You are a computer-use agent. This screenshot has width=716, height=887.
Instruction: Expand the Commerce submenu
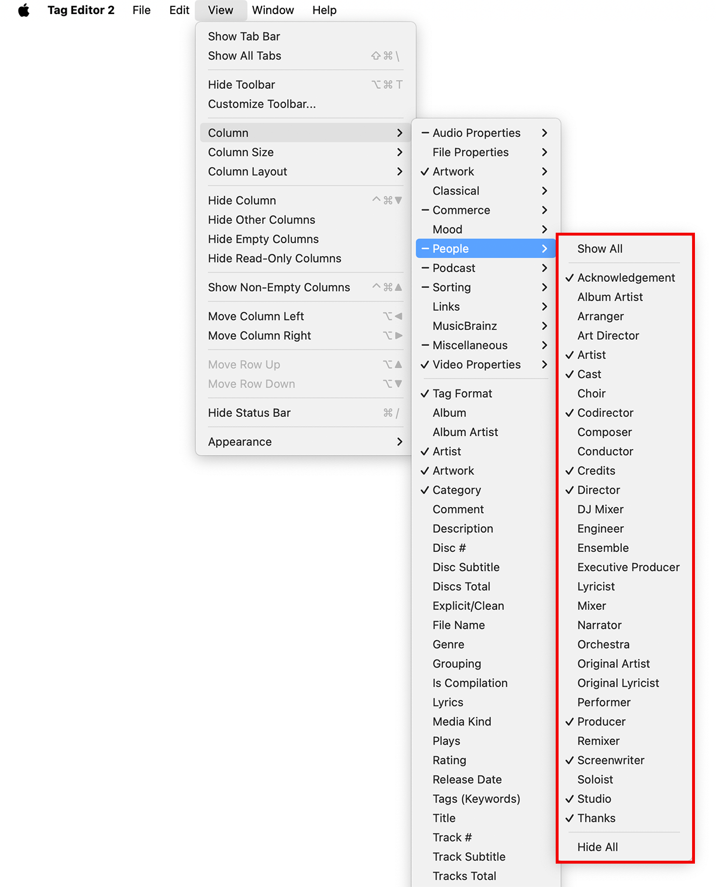click(x=486, y=210)
